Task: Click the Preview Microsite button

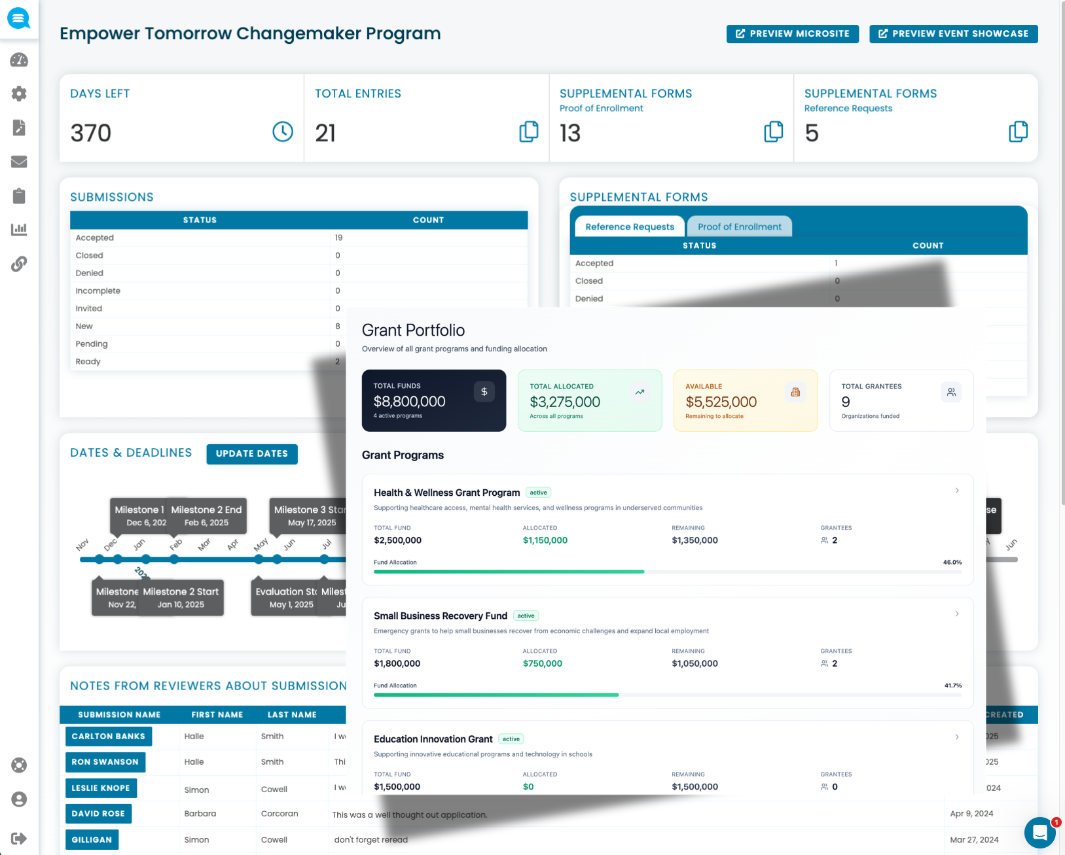Action: (x=792, y=33)
